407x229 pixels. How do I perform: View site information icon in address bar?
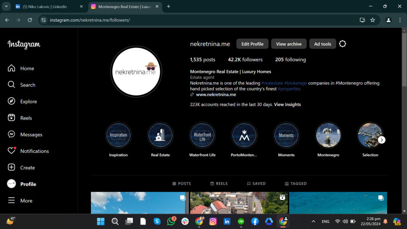44,20
